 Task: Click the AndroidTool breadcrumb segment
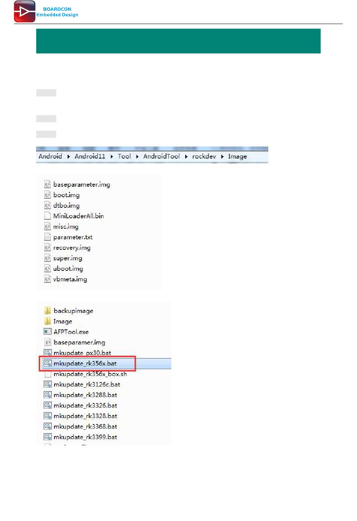162,156
